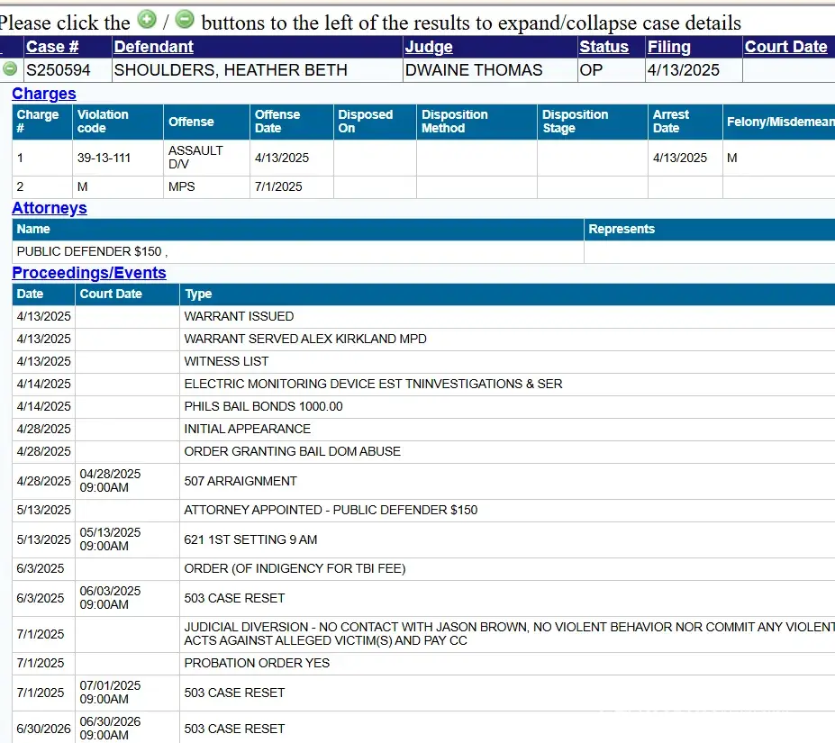The height and width of the screenshot is (743, 835).
Task: Collapse case S250594 details with minus icon
Action: click(10, 68)
